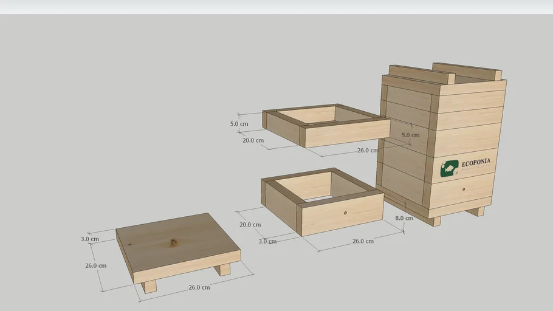Select the 20.0 cm label of lower frame
The width and height of the screenshot is (553, 311).
coord(250,225)
